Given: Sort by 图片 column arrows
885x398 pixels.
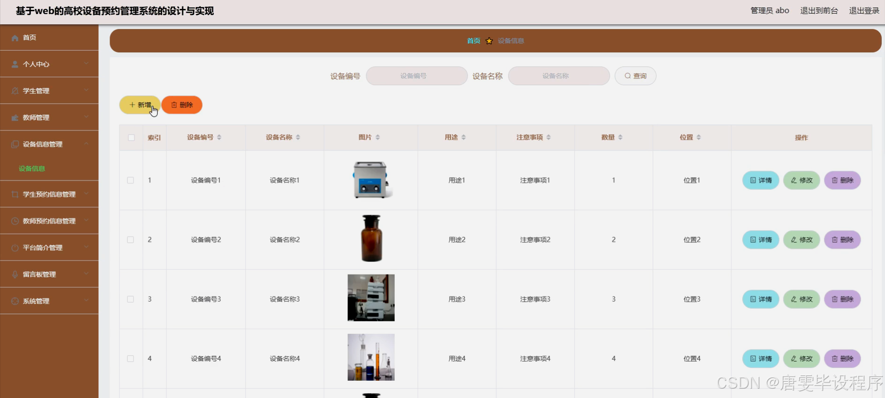Looking at the screenshot, I should [x=377, y=137].
